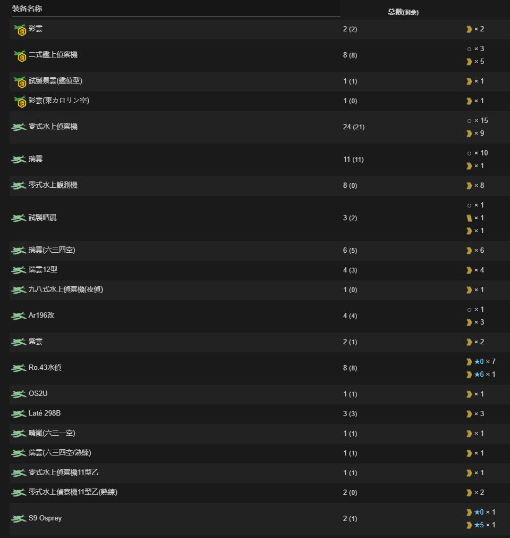
Task: Click the 二式艦上偵察機 equipment icon
Action: pos(20,55)
